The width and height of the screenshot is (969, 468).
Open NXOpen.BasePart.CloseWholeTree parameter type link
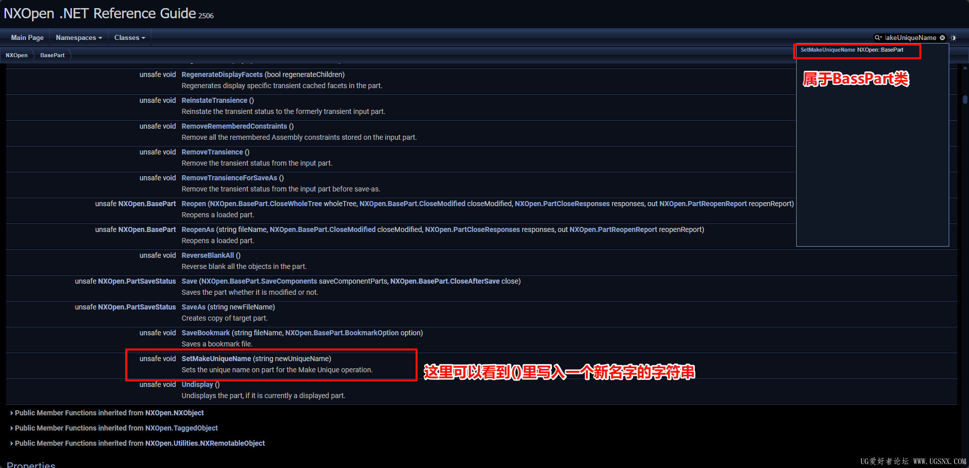pos(266,204)
